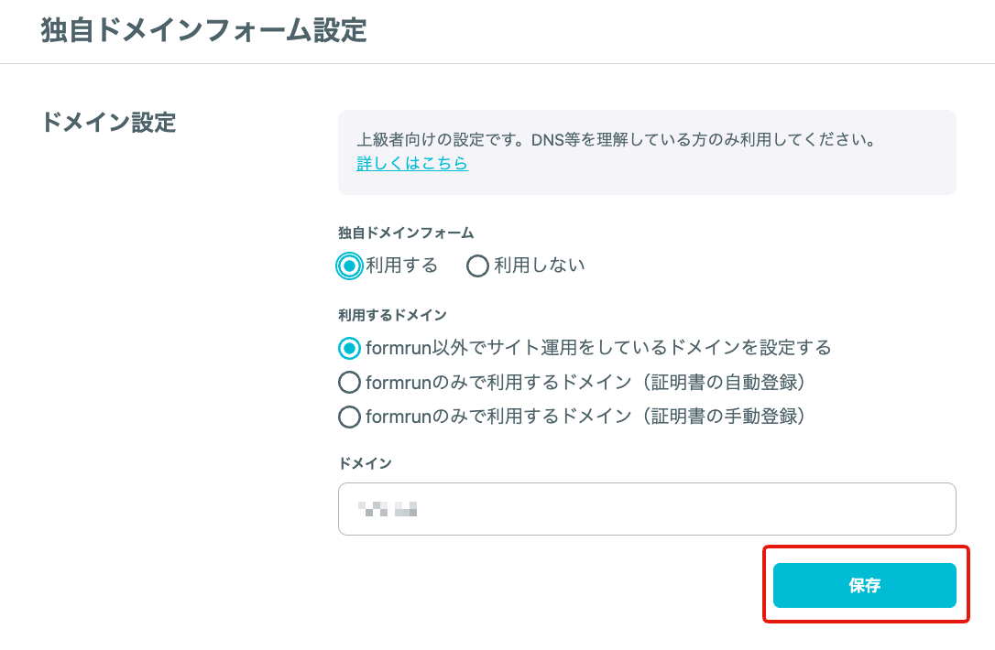Click the 独自ドメインフォーム設定 page heading

[203, 30]
